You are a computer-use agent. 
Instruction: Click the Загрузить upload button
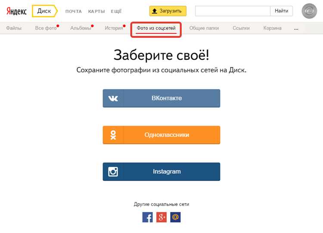coord(168,11)
